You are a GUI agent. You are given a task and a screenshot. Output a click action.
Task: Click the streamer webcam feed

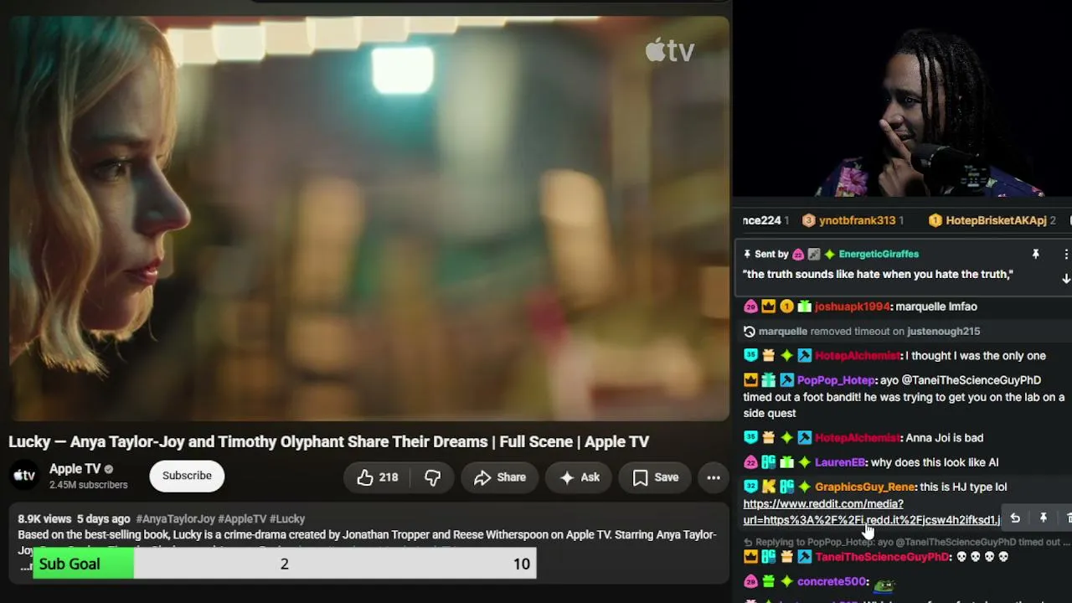tap(903, 99)
